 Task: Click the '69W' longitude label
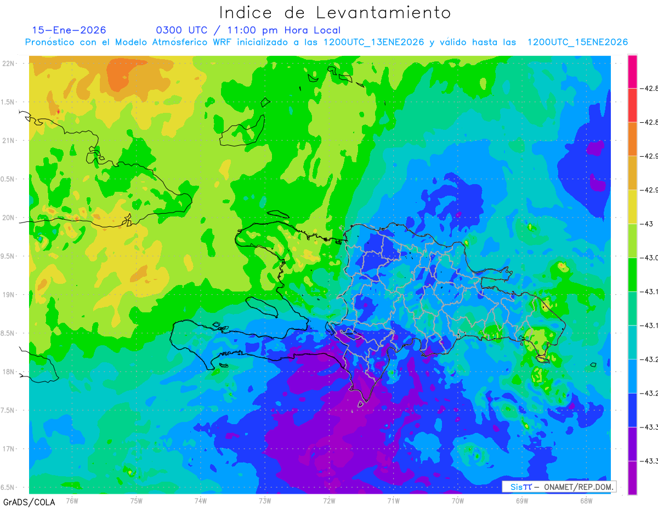(x=522, y=500)
